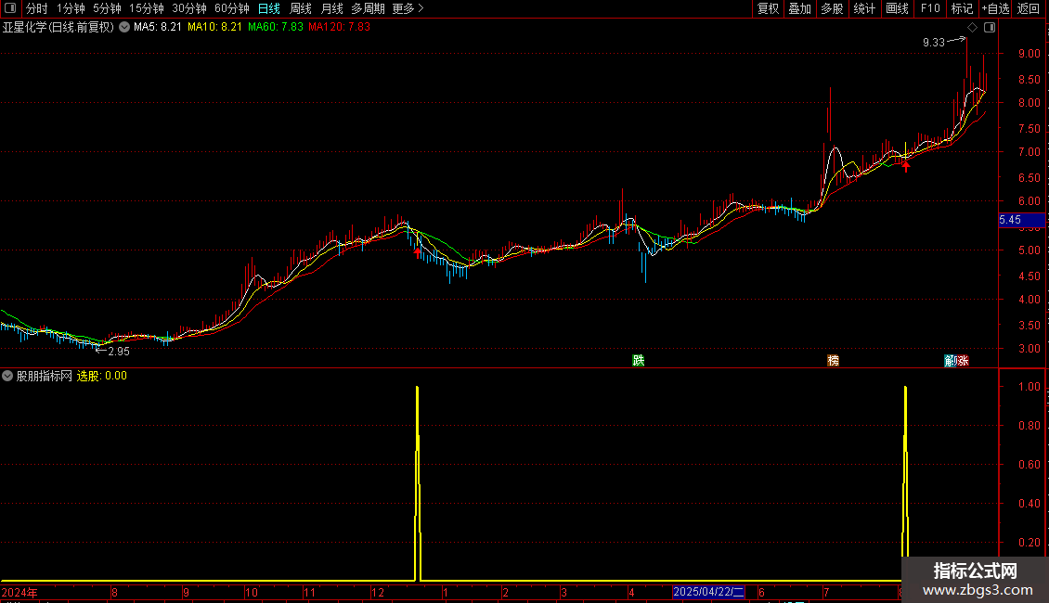Add stock via +自选 button

[x=995, y=8]
